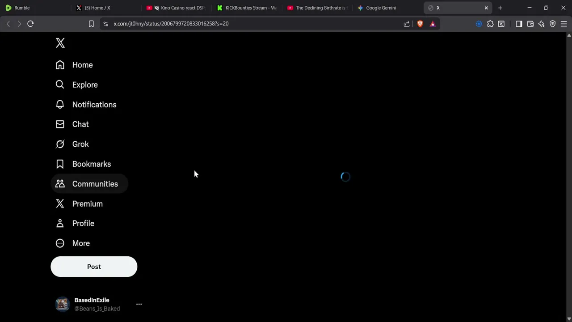This screenshot has height=322, width=572.
Task: Click the toolbar icon after the Extensions button
Action: tap(501, 24)
